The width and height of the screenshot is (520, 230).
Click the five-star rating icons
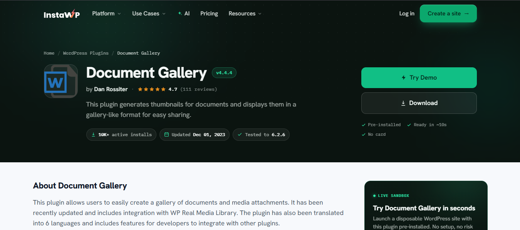pyautogui.click(x=152, y=89)
